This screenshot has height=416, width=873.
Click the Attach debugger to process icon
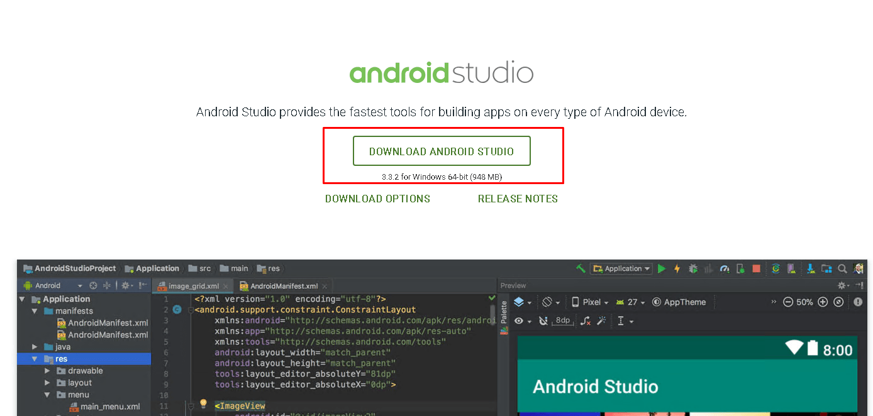point(740,268)
